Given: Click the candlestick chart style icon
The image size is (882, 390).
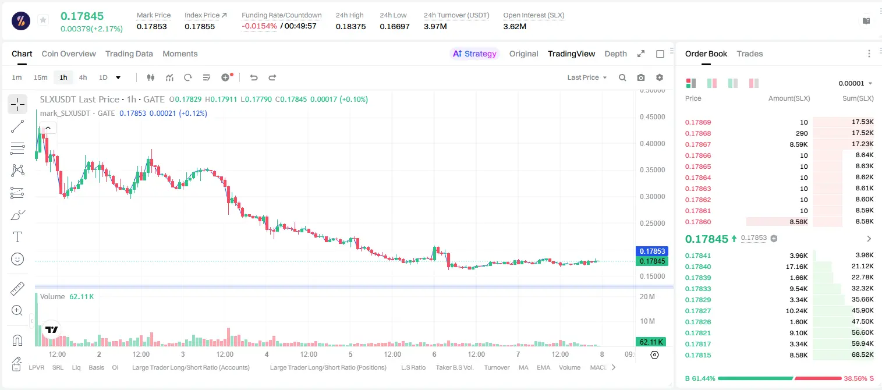Looking at the screenshot, I should (x=151, y=77).
